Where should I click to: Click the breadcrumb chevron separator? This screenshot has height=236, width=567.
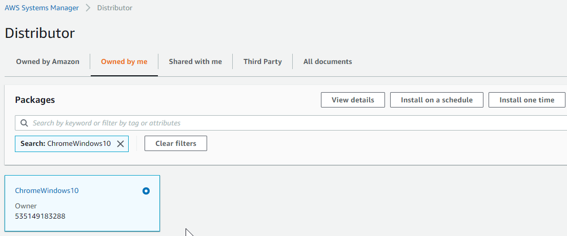[x=88, y=8]
